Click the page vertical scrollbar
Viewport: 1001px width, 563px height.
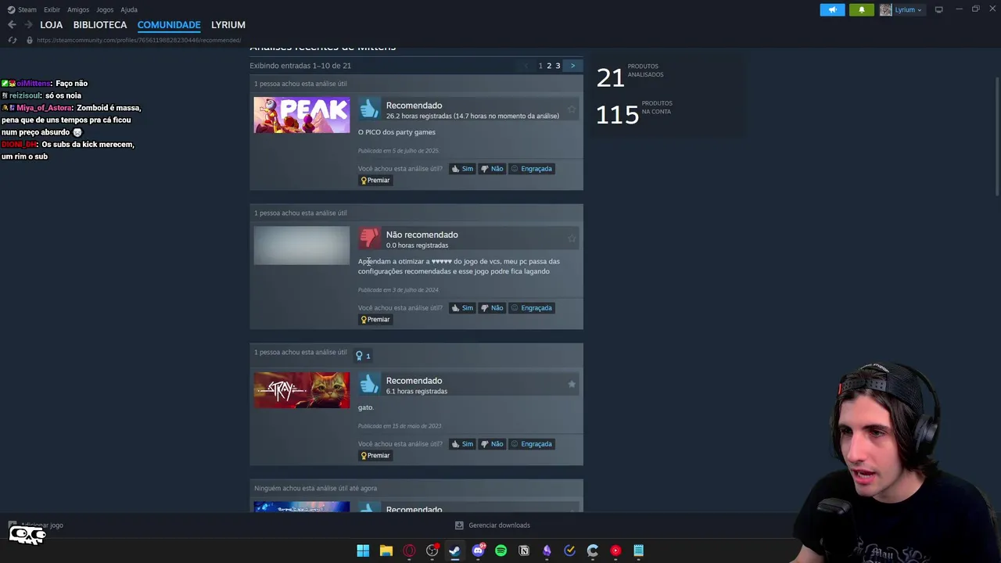coord(997,137)
